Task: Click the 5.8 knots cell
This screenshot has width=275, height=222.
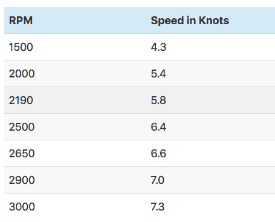Action: [158, 100]
